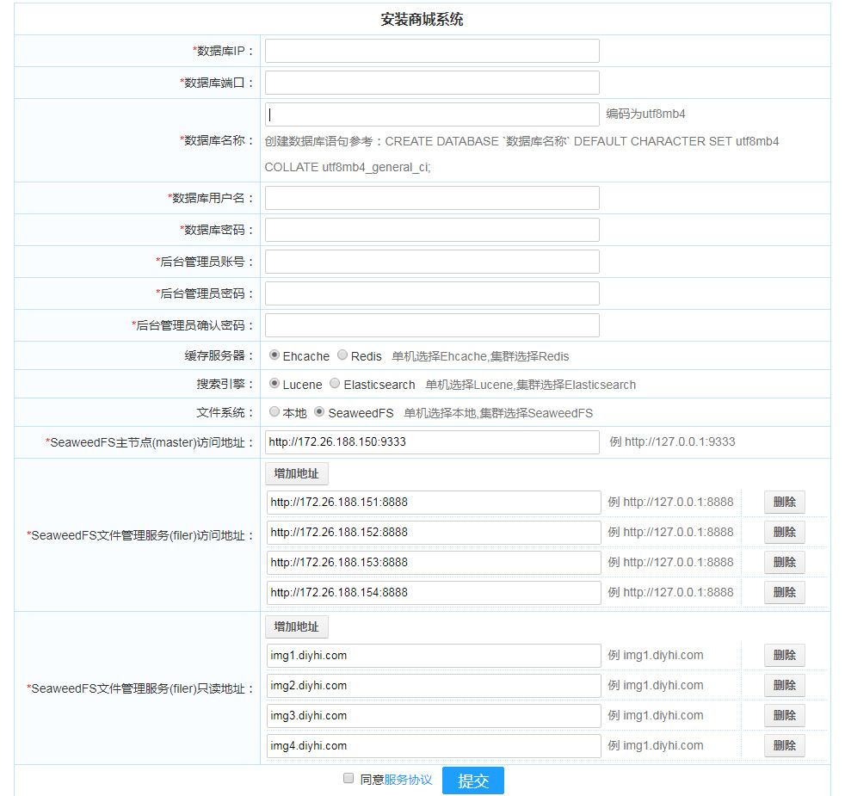The height and width of the screenshot is (796, 845).
Task: Click 增加地址 for filer read-only addresses
Action: pos(296,626)
